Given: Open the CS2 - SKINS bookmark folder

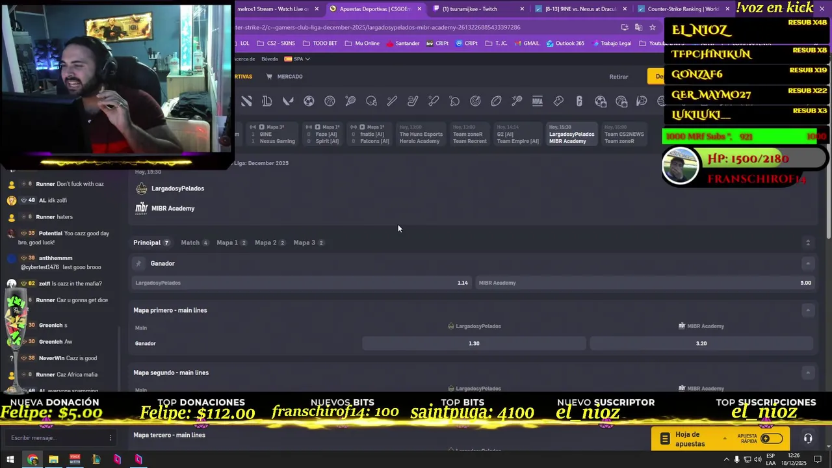Looking at the screenshot, I should pyautogui.click(x=276, y=44).
